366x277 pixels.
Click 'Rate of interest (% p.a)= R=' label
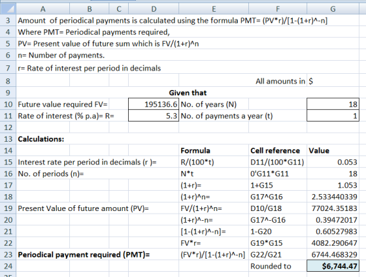click(66, 116)
